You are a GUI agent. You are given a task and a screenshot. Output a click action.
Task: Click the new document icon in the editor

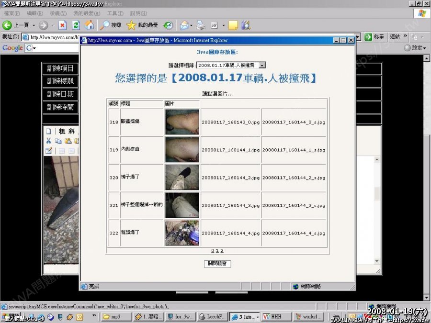coord(48,131)
